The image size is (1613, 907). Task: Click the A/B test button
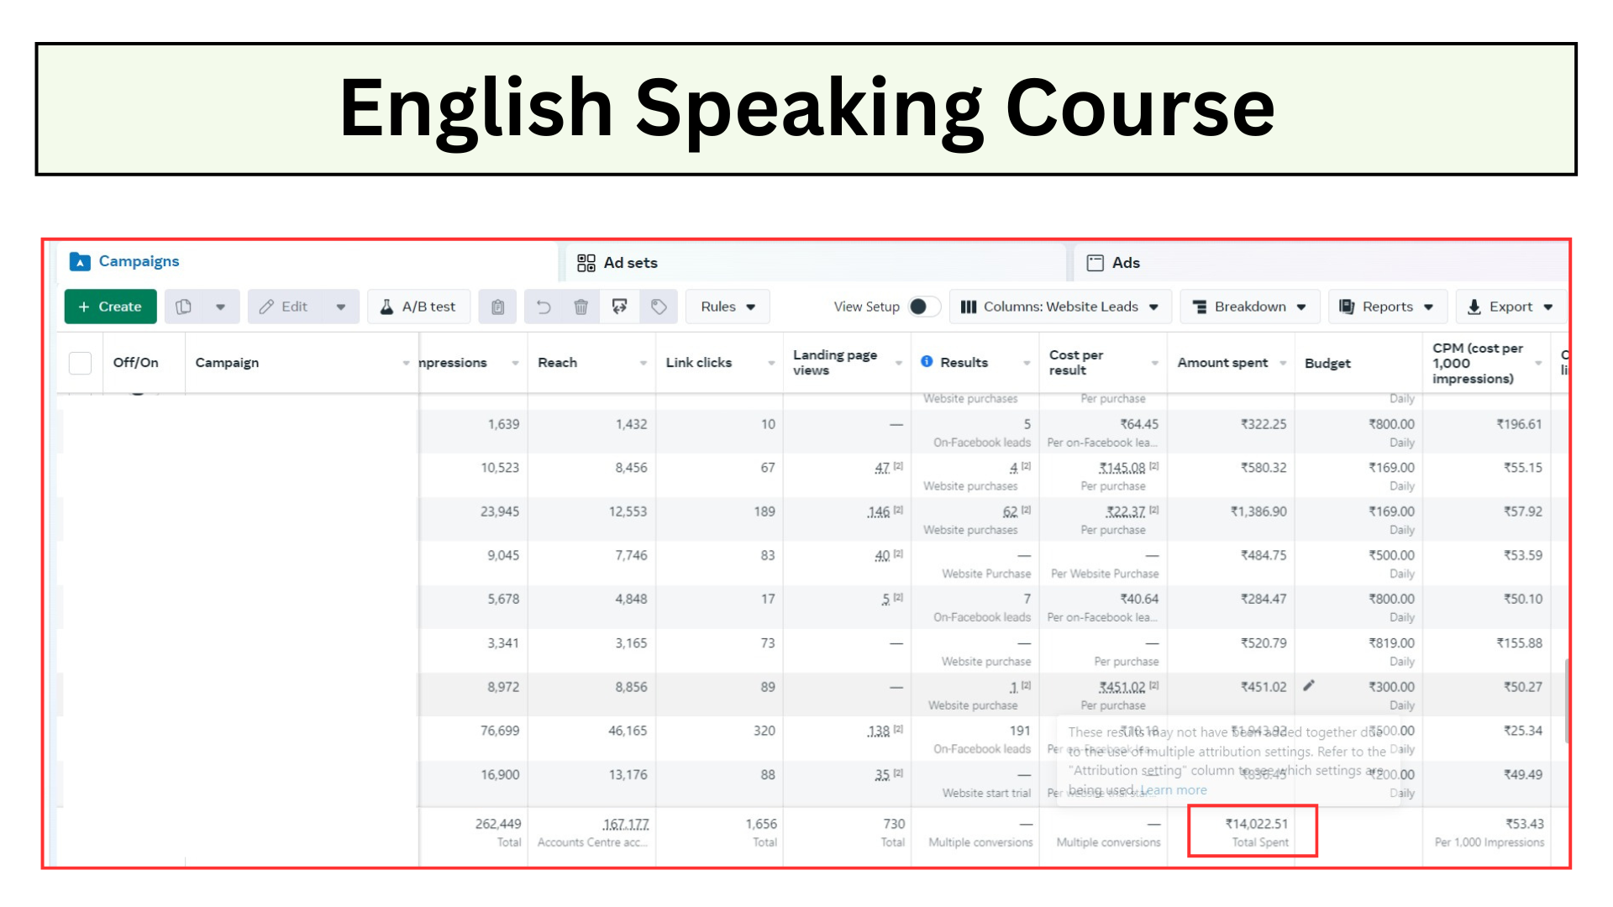point(418,307)
